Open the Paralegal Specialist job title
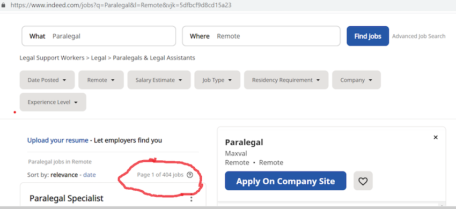This screenshot has height=209, width=456. [67, 198]
